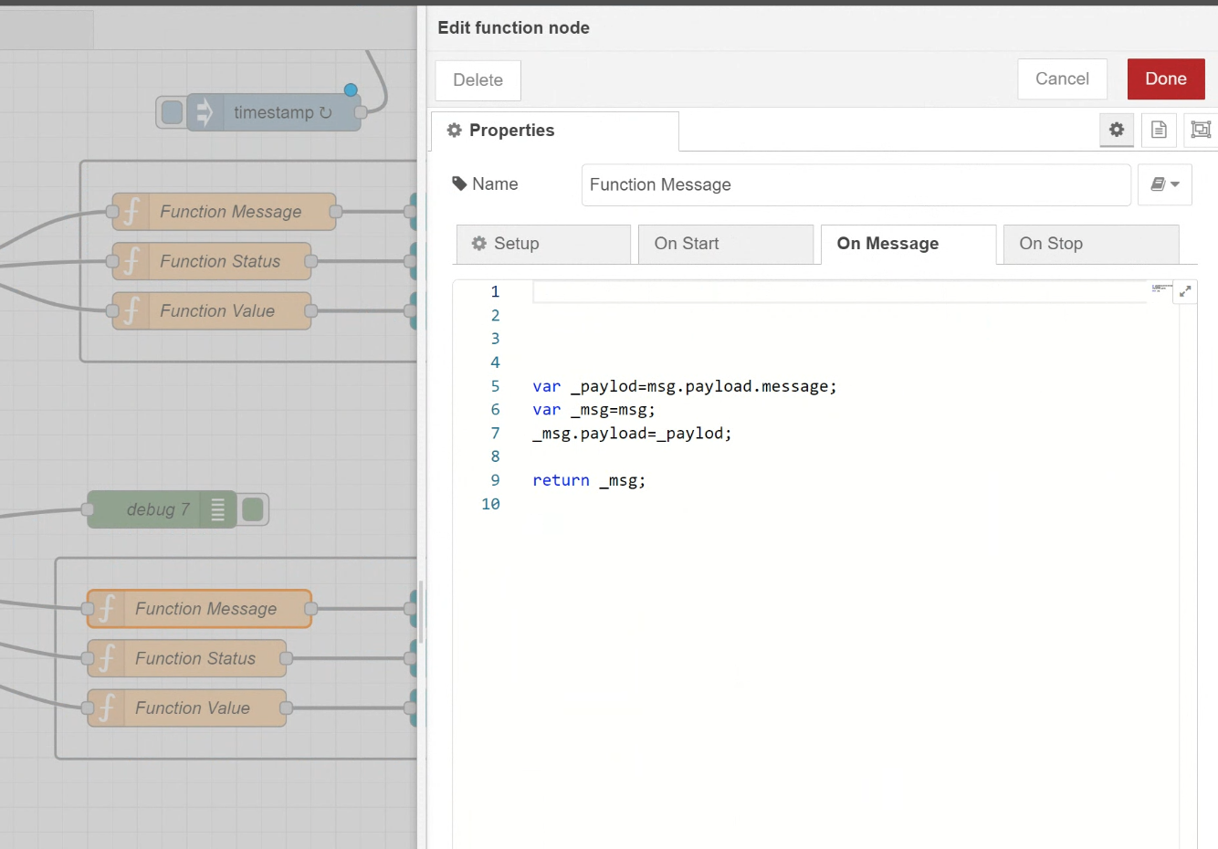The height and width of the screenshot is (849, 1218).
Task: Select upper group Function Value node
Action: point(212,311)
